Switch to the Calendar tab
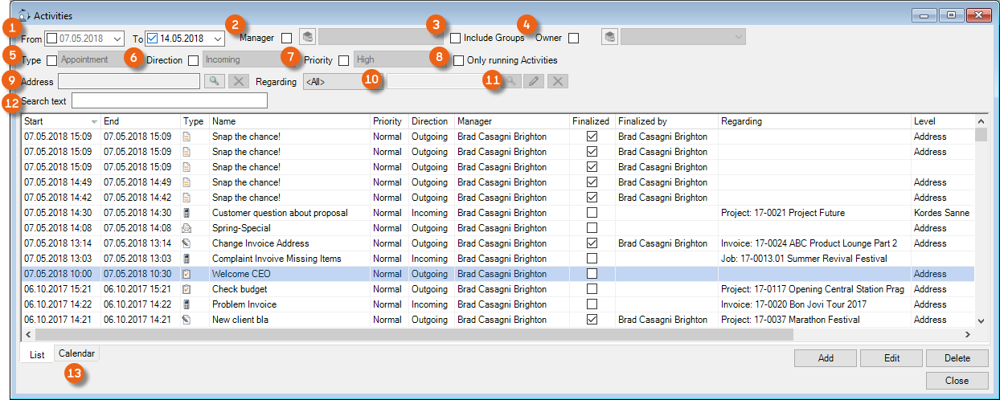This screenshot has width=1000, height=400. [76, 353]
